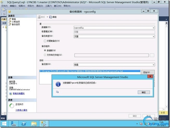The width and height of the screenshot is (170, 128).
Task: Select the rgsconfig.bak backup destination path
Action: pyautogui.click(x=90, y=71)
